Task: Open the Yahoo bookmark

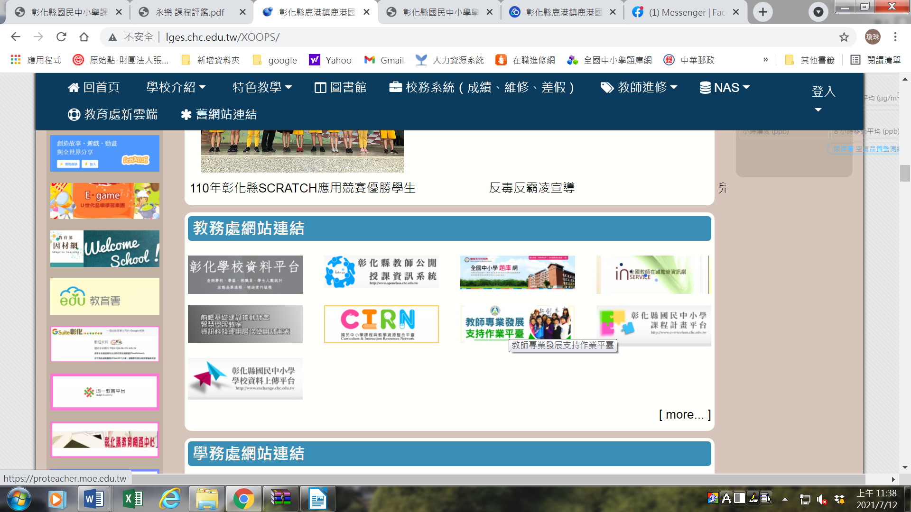Action: (x=330, y=60)
